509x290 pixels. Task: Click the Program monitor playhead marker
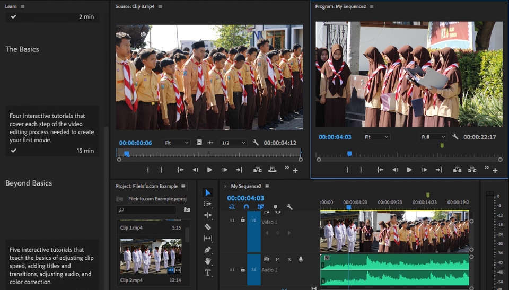349,154
